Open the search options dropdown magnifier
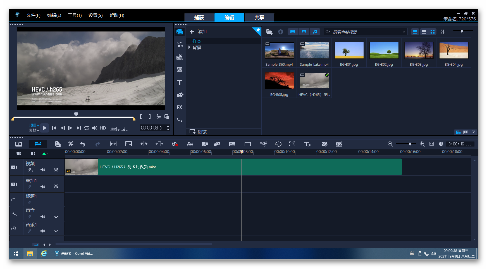487x269 pixels. (x=328, y=32)
